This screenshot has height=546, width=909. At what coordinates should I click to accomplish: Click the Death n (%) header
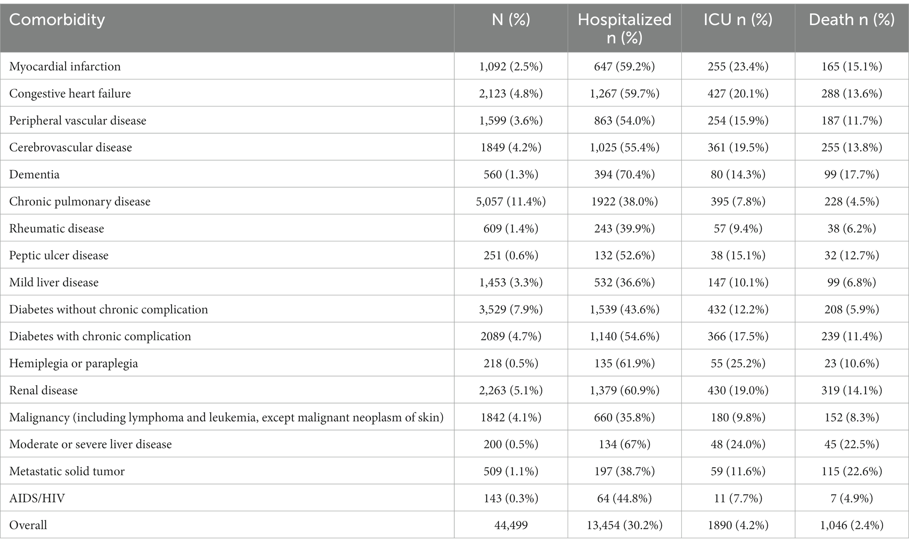click(x=852, y=20)
